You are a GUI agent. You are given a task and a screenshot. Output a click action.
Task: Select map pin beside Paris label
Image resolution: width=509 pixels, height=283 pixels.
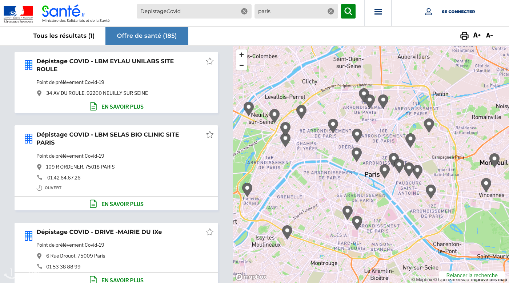pos(385,170)
